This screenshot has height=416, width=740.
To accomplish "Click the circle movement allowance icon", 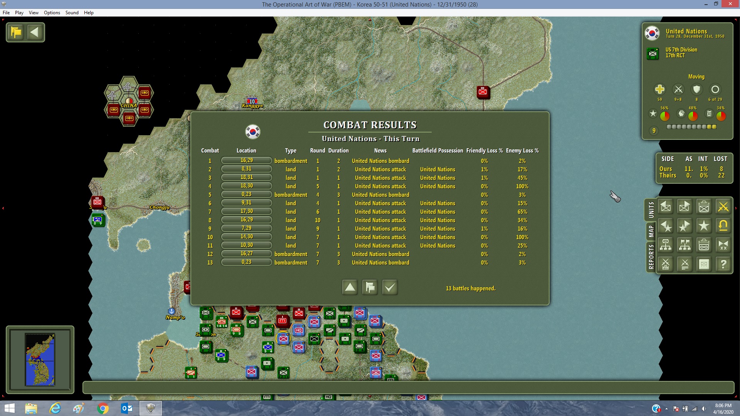I will pos(715,89).
